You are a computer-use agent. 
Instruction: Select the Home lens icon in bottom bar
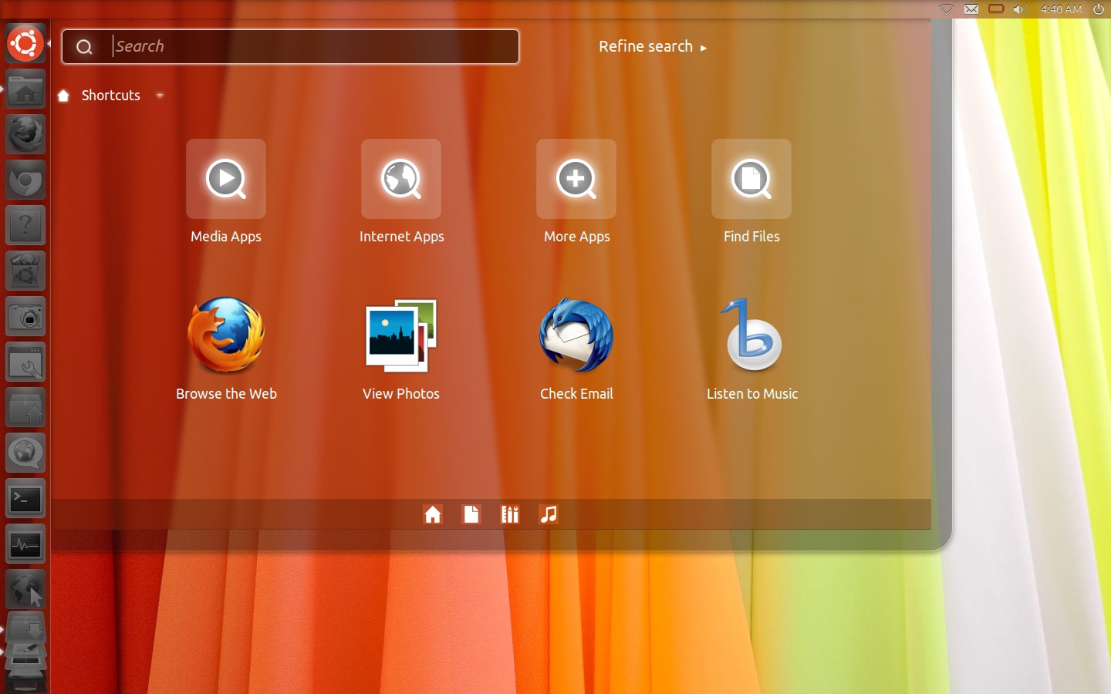[433, 514]
